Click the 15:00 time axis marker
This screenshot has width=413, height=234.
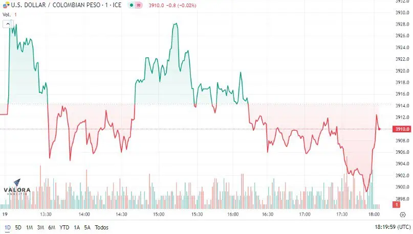point(159,214)
